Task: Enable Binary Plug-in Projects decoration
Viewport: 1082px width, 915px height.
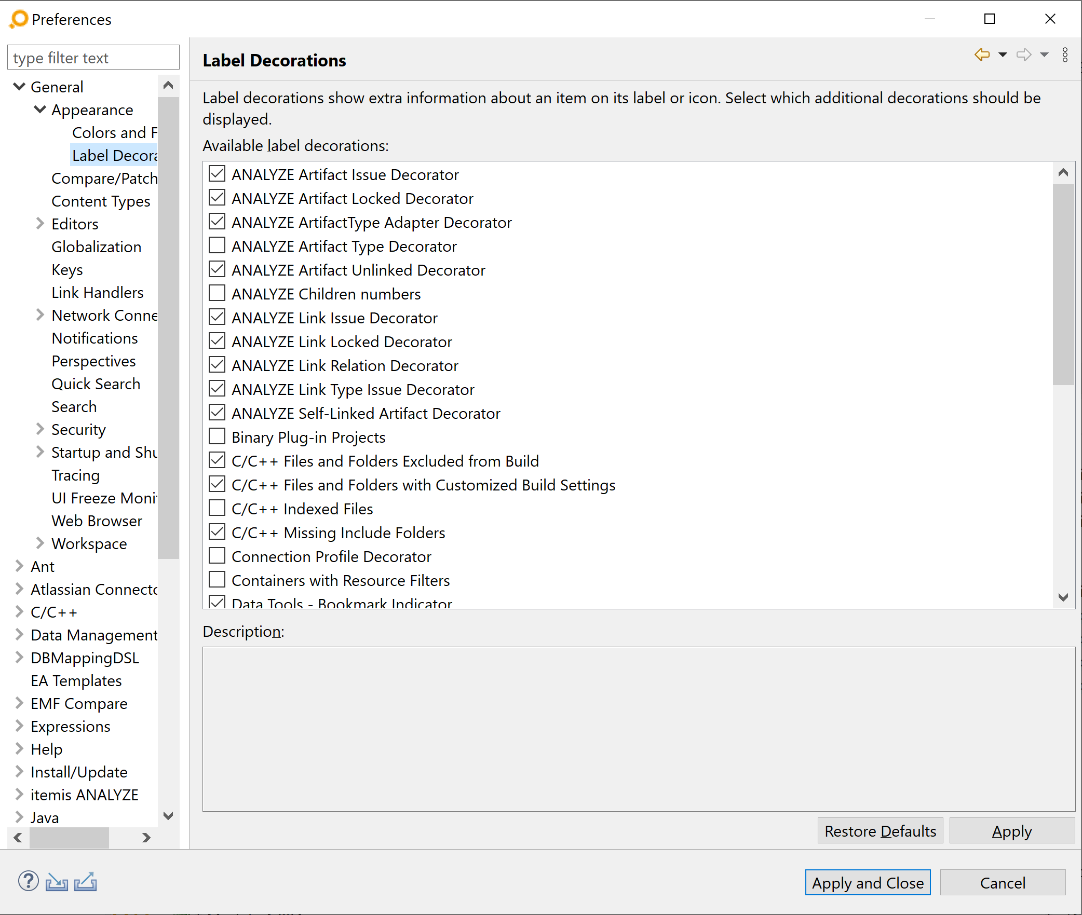Action: click(x=217, y=436)
